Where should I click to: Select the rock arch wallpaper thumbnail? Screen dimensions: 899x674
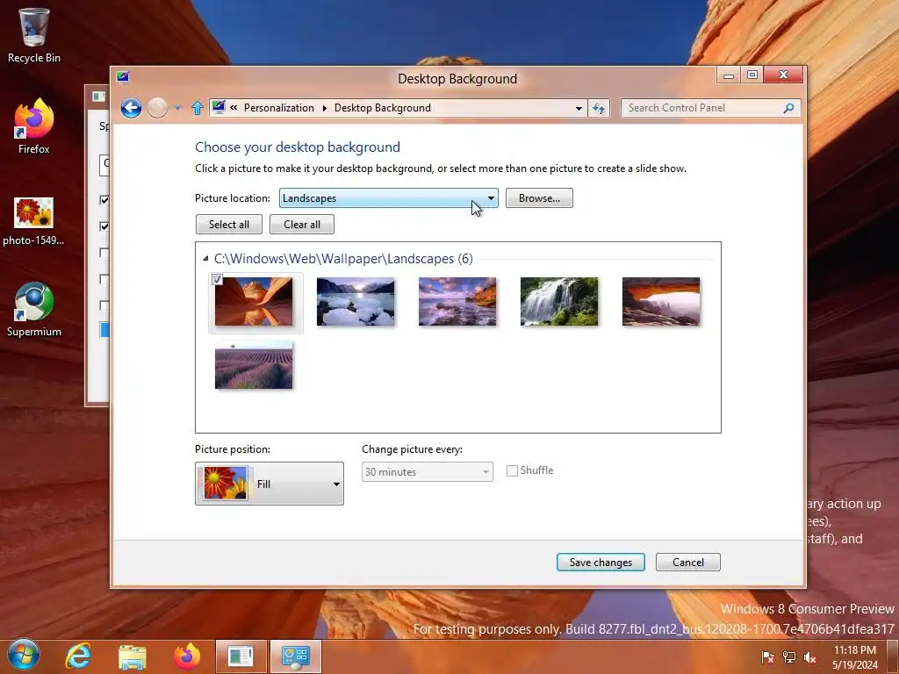[x=661, y=302]
